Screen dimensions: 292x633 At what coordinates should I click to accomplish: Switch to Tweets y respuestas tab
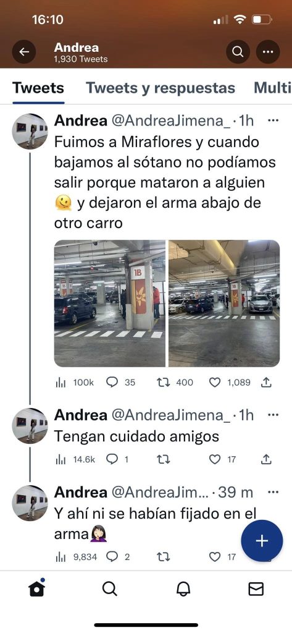pyautogui.click(x=161, y=88)
